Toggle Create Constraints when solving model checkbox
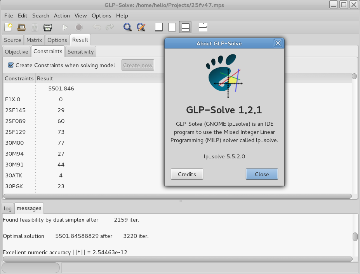This screenshot has height=274, width=360. [x=11, y=65]
